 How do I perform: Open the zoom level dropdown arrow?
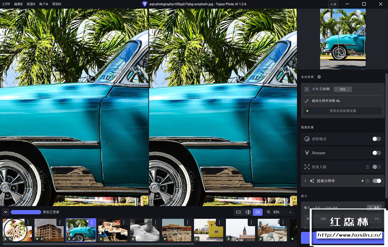point(290,212)
